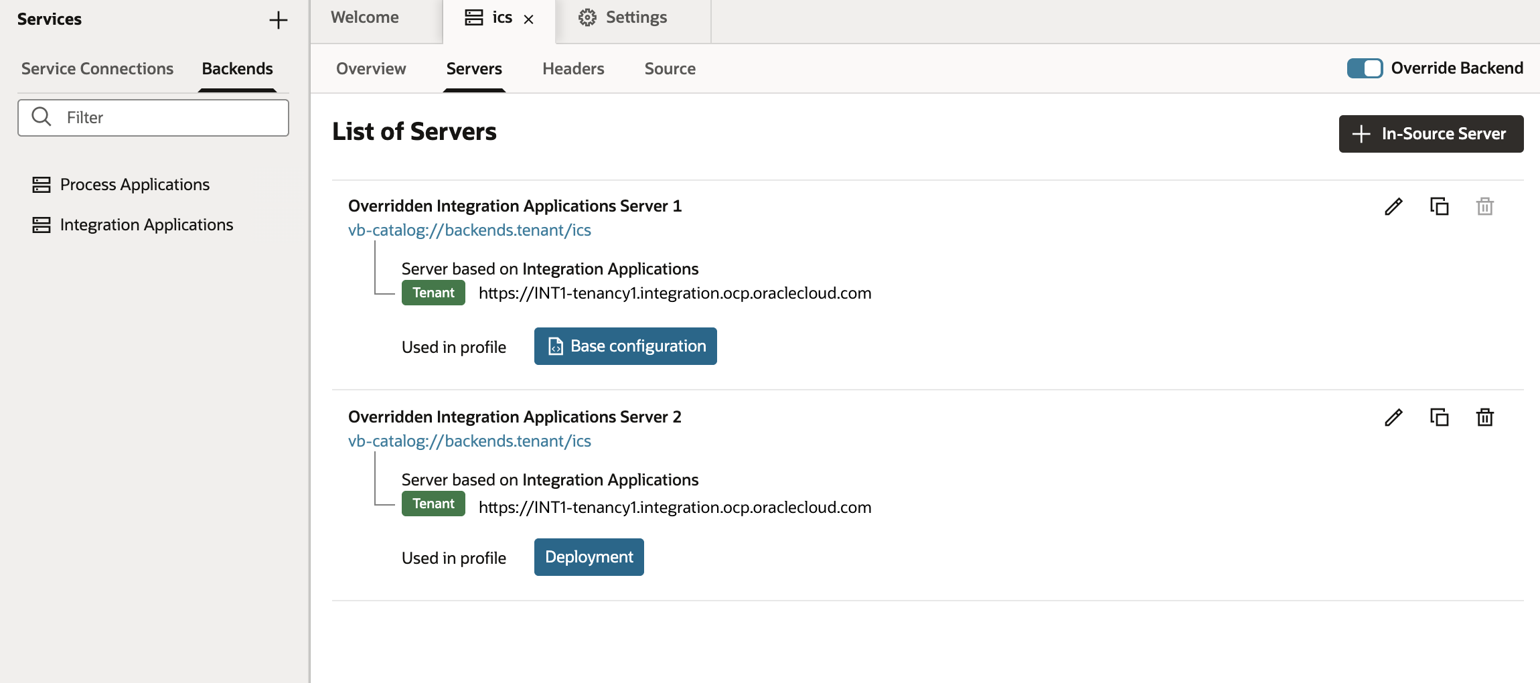Open the Headers section

573,68
